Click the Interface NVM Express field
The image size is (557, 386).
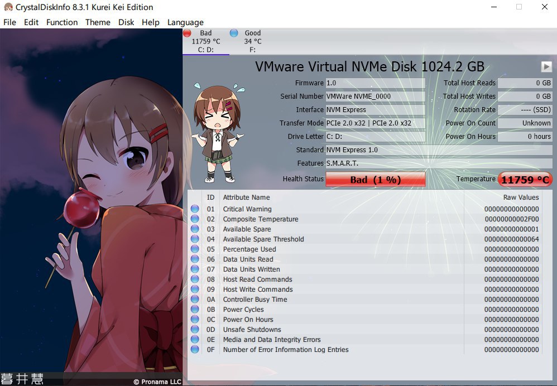click(x=376, y=110)
